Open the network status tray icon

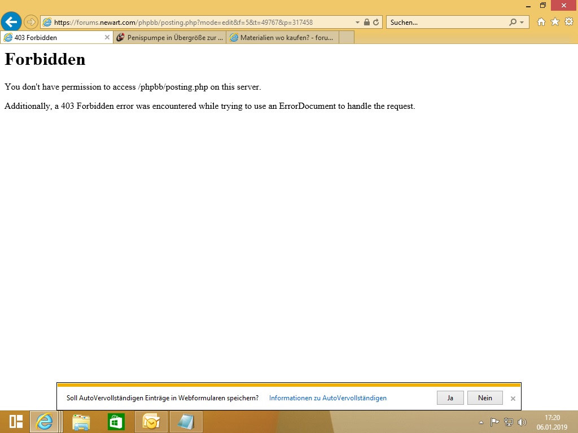point(509,422)
